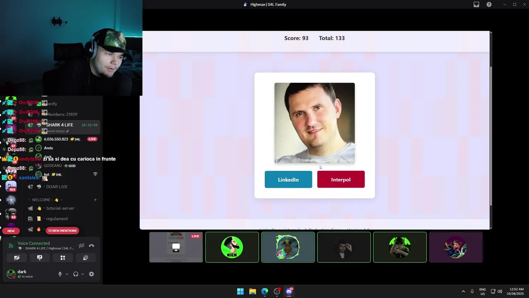Open DOAR LIVE voice channel
The image size is (529, 298).
(57, 187)
